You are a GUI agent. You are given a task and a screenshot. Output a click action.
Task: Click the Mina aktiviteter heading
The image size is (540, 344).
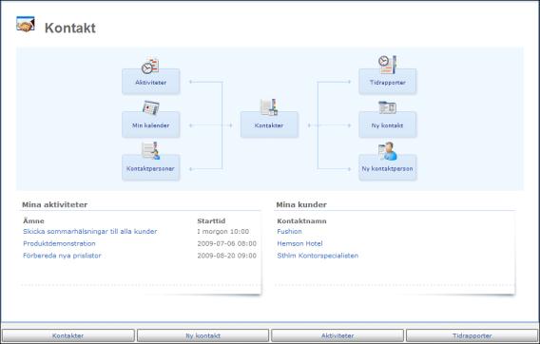point(54,204)
